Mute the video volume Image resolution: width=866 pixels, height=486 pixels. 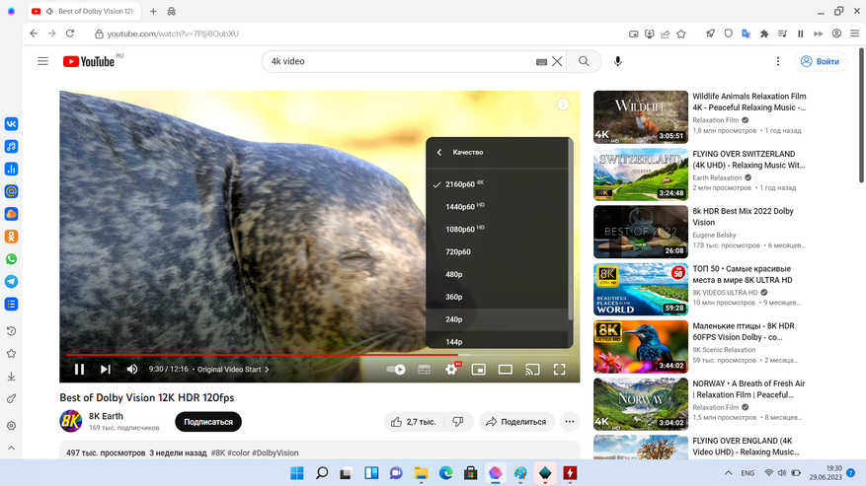(x=132, y=370)
